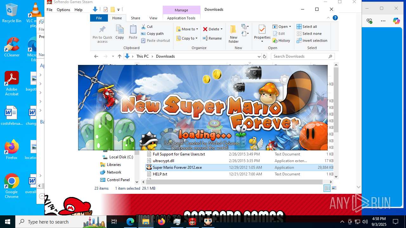Viewport: 406px width, 228px height.
Task: Select Full Support for Game Users.txt
Action: point(239,154)
